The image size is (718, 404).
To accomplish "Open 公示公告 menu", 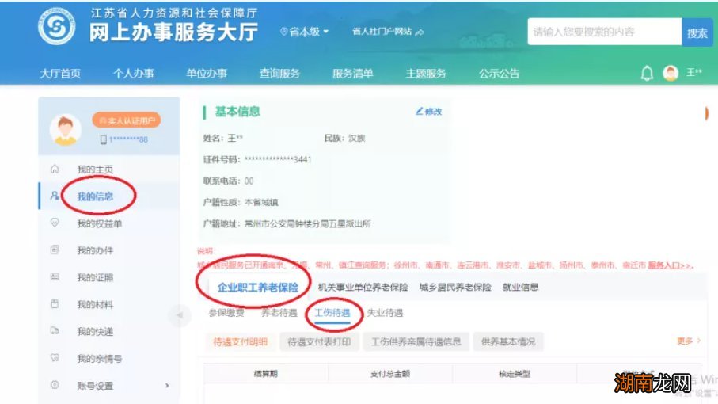I will tap(500, 74).
